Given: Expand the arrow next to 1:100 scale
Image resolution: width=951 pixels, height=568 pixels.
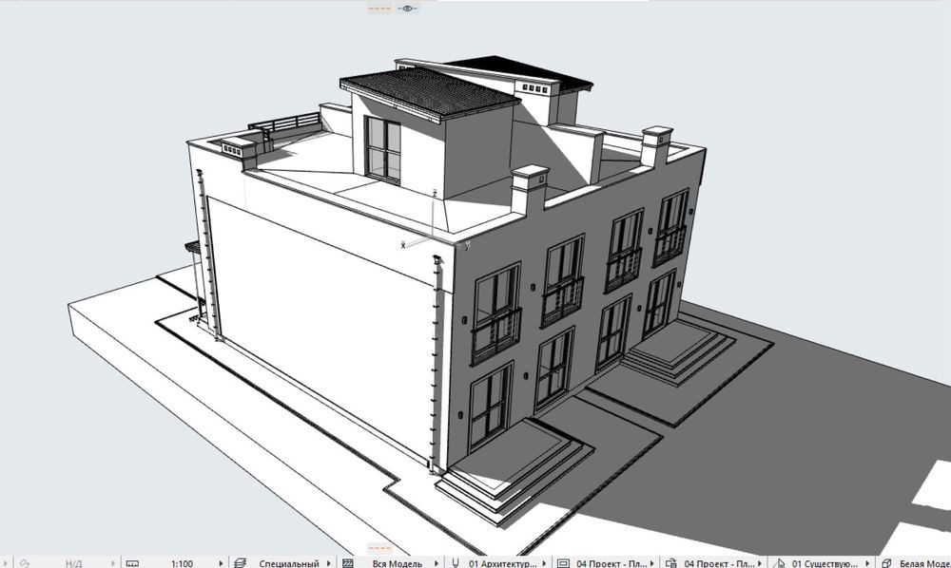Looking at the screenshot, I should coord(223,562).
